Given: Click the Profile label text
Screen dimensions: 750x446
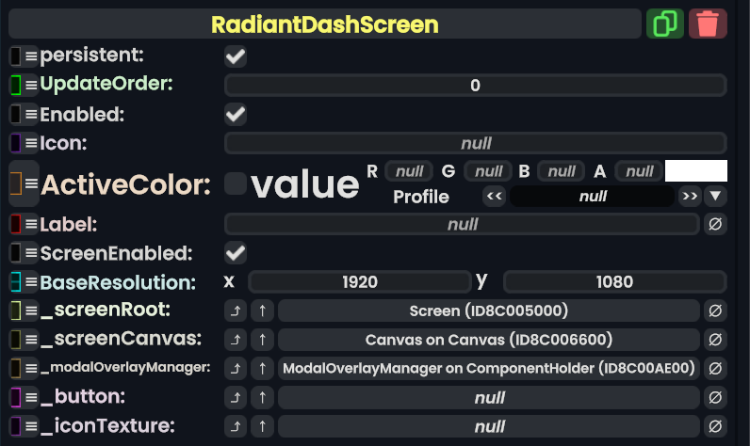Looking at the screenshot, I should pos(421,197).
